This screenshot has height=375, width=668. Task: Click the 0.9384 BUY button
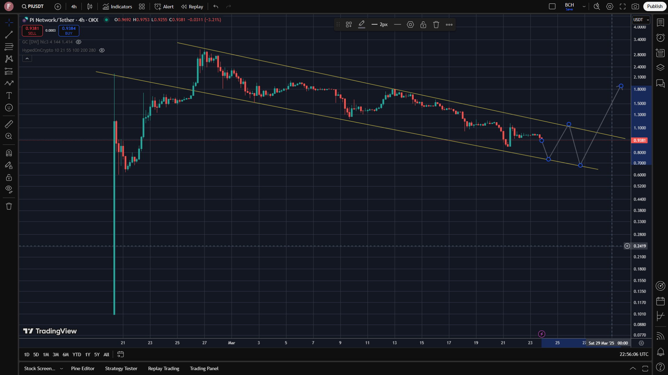click(x=69, y=31)
